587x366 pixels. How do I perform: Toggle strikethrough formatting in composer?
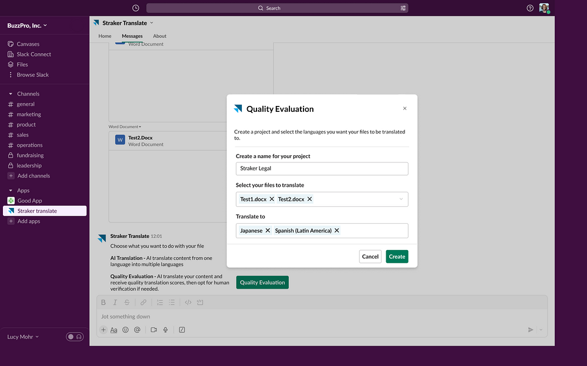tap(127, 303)
